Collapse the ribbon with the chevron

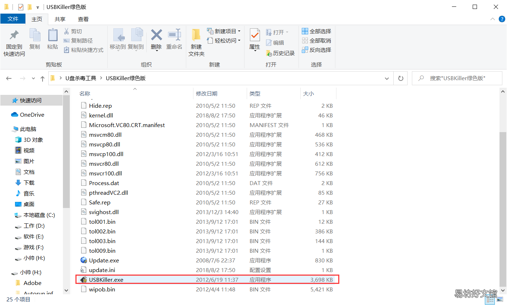(x=493, y=19)
